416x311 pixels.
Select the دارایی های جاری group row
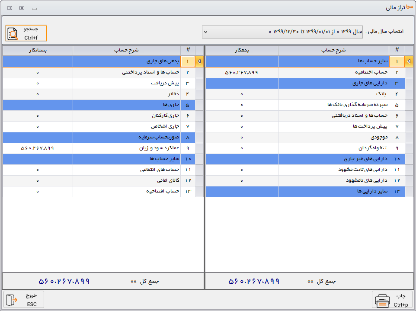click(x=333, y=83)
